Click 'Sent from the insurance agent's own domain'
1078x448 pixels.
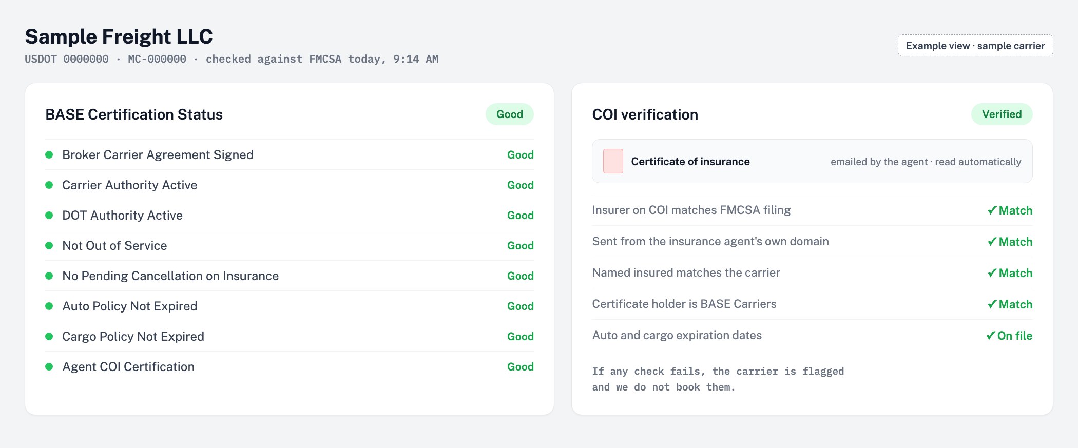point(710,241)
